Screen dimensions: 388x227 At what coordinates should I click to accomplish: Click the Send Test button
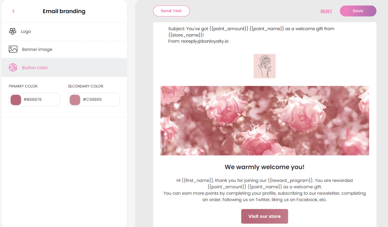[171, 11]
